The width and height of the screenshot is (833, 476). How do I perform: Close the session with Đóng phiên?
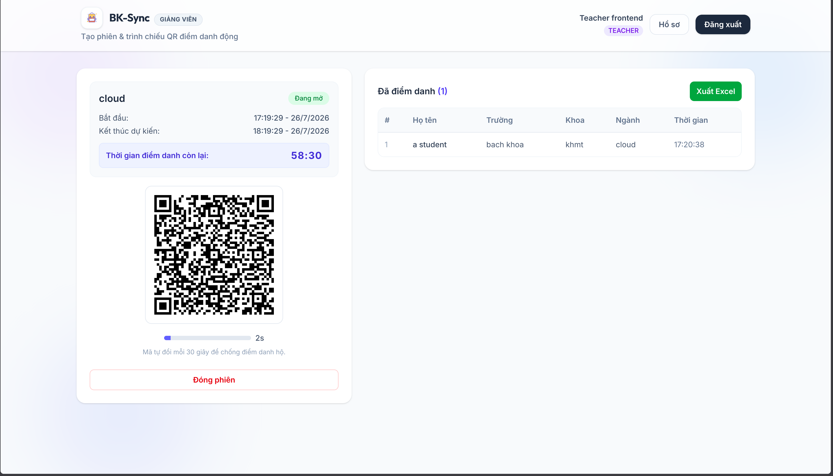pyautogui.click(x=214, y=380)
